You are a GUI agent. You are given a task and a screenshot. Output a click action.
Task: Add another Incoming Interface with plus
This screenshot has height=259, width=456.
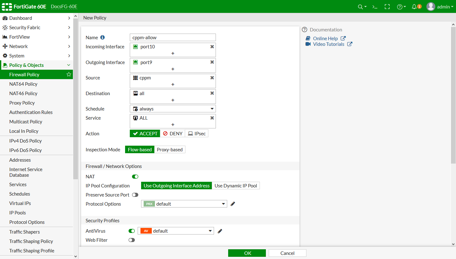(173, 53)
